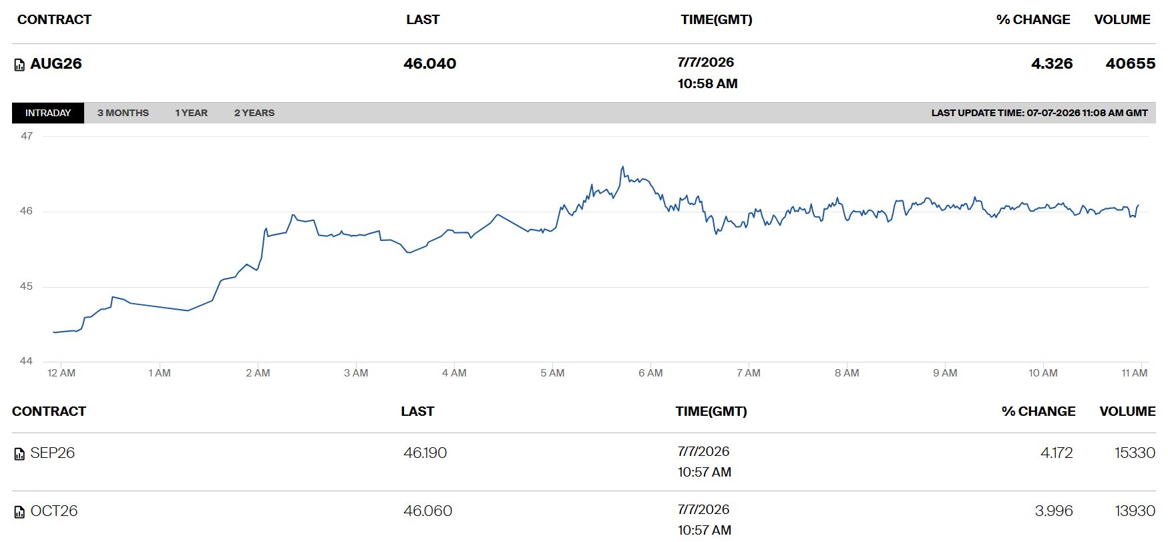The height and width of the screenshot is (542, 1168).
Task: Click the 12 AM label on time axis
Action: (61, 373)
